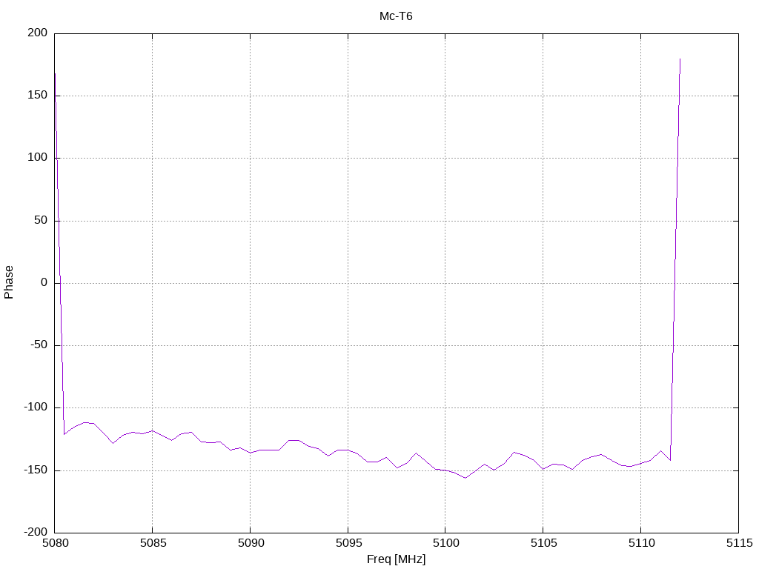Click the 0 tick label on y-axis
This screenshot has height=569, width=759.
[x=44, y=283]
